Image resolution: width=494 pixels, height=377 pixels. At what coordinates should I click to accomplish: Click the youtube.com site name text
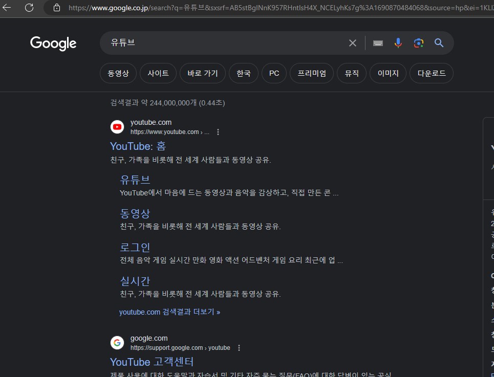pyautogui.click(x=151, y=122)
